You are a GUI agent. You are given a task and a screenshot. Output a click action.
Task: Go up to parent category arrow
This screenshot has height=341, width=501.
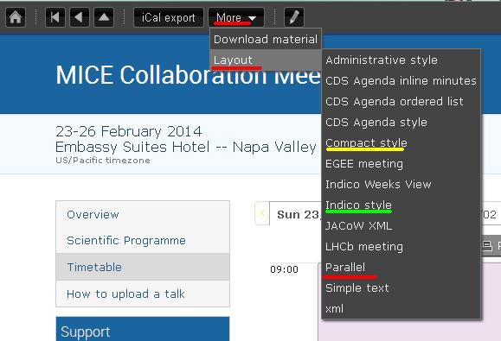coord(104,17)
